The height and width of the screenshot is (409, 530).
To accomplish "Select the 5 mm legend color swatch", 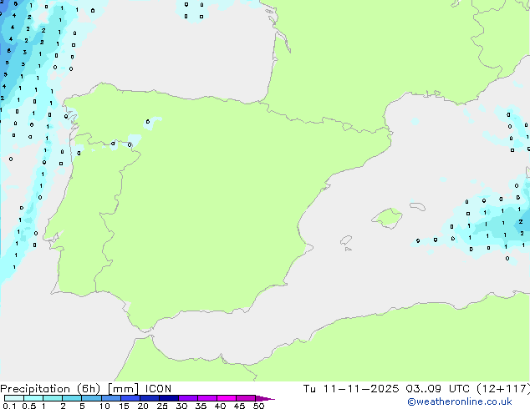I will (91, 398).
